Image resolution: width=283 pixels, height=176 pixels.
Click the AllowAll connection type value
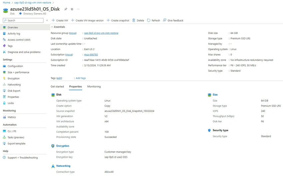[x=109, y=172]
